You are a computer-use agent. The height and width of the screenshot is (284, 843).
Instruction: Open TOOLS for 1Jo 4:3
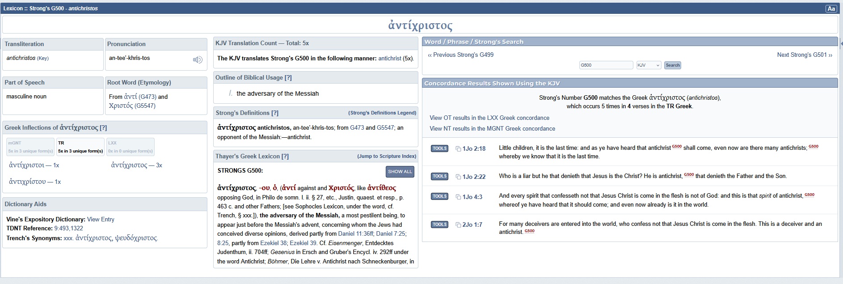point(439,196)
